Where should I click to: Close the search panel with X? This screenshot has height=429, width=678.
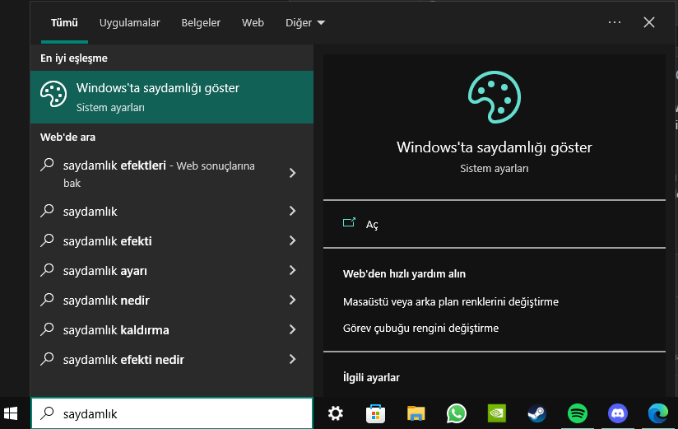click(649, 22)
